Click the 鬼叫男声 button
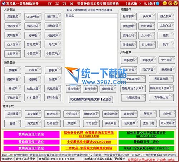 click(x=13, y=35)
